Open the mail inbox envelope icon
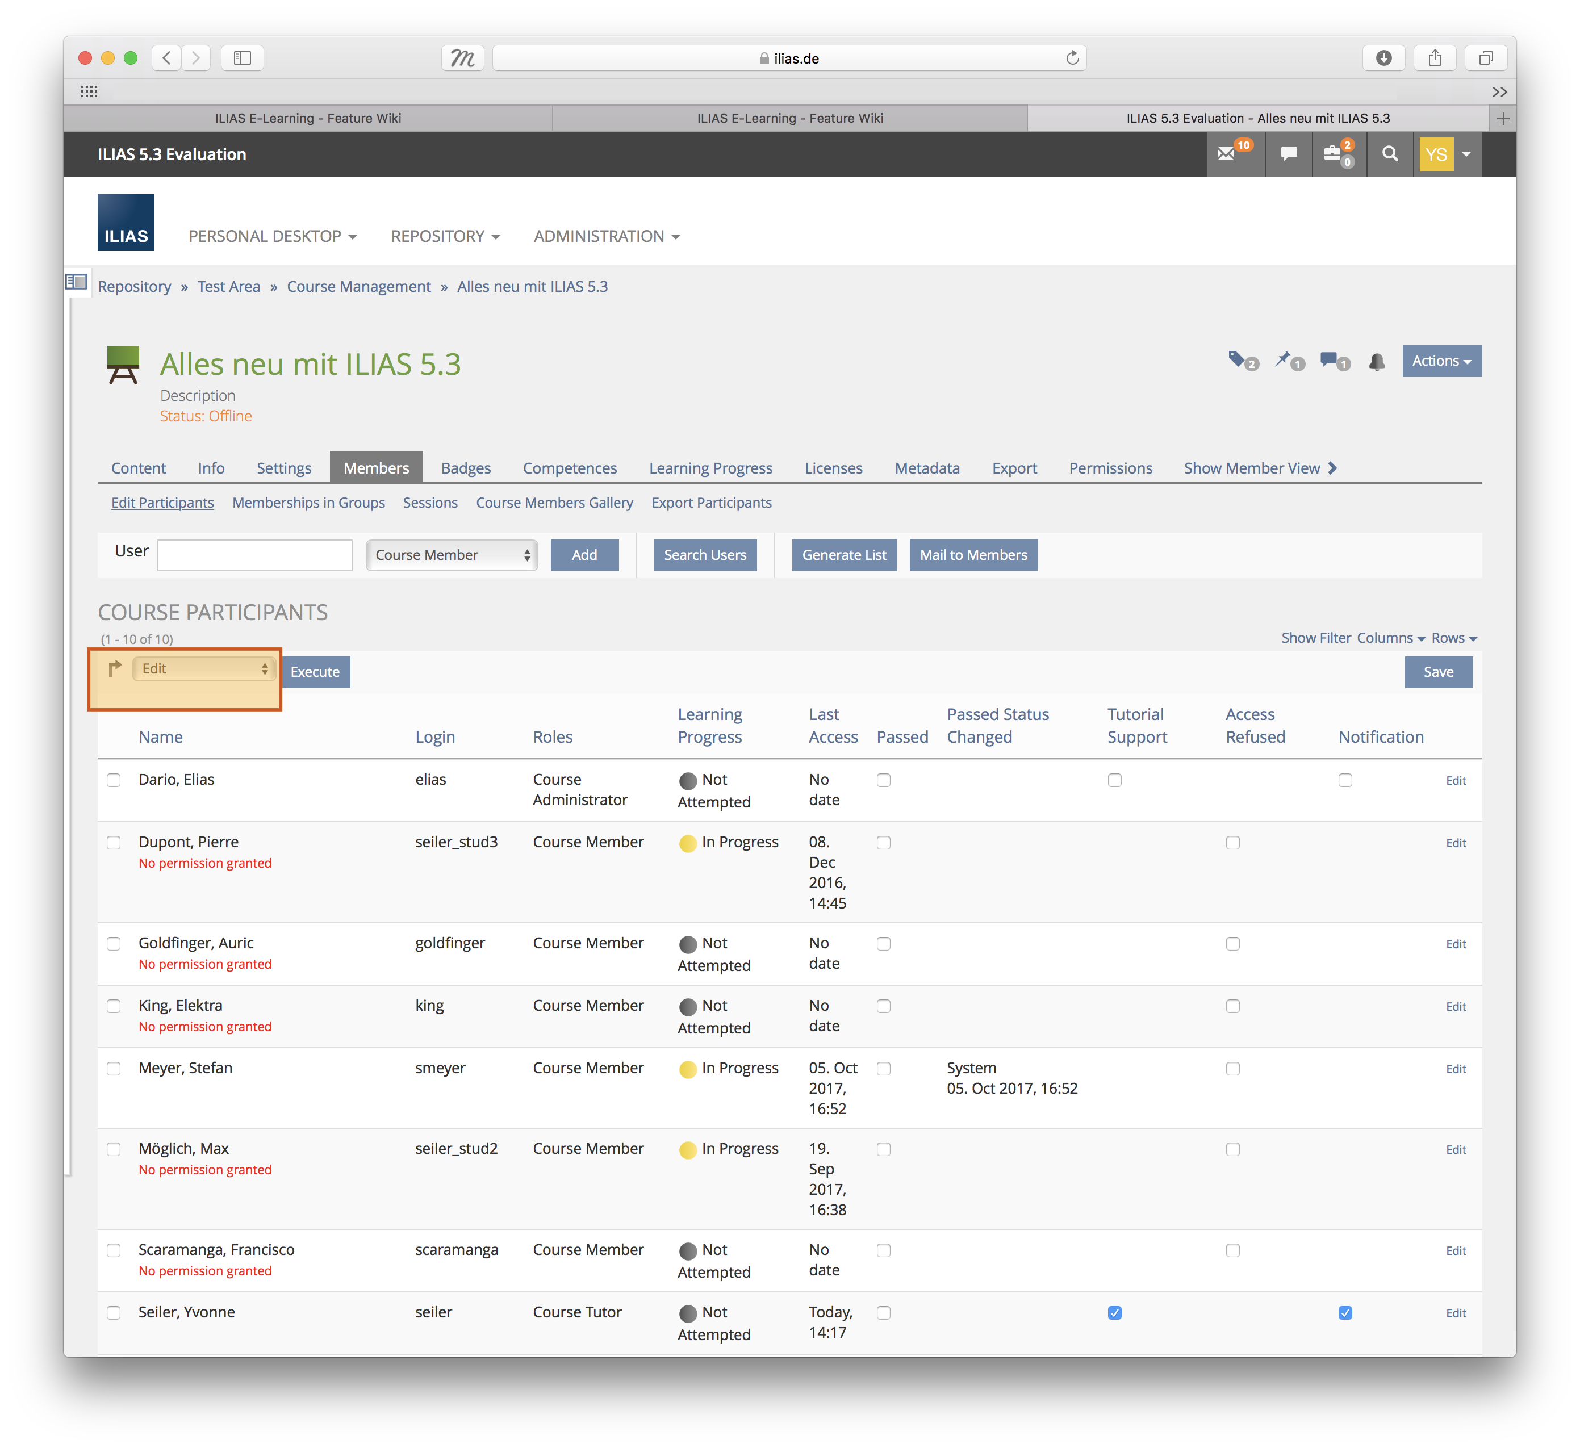This screenshot has height=1448, width=1580. pyautogui.click(x=1227, y=154)
